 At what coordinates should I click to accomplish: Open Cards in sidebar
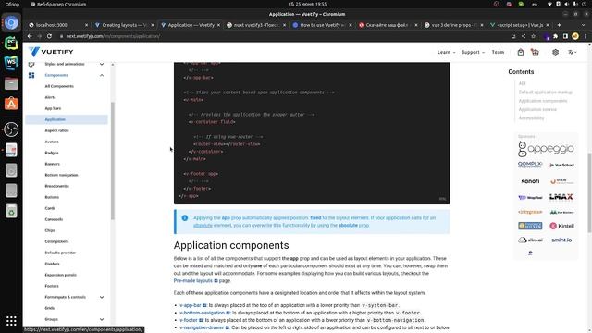coord(50,208)
